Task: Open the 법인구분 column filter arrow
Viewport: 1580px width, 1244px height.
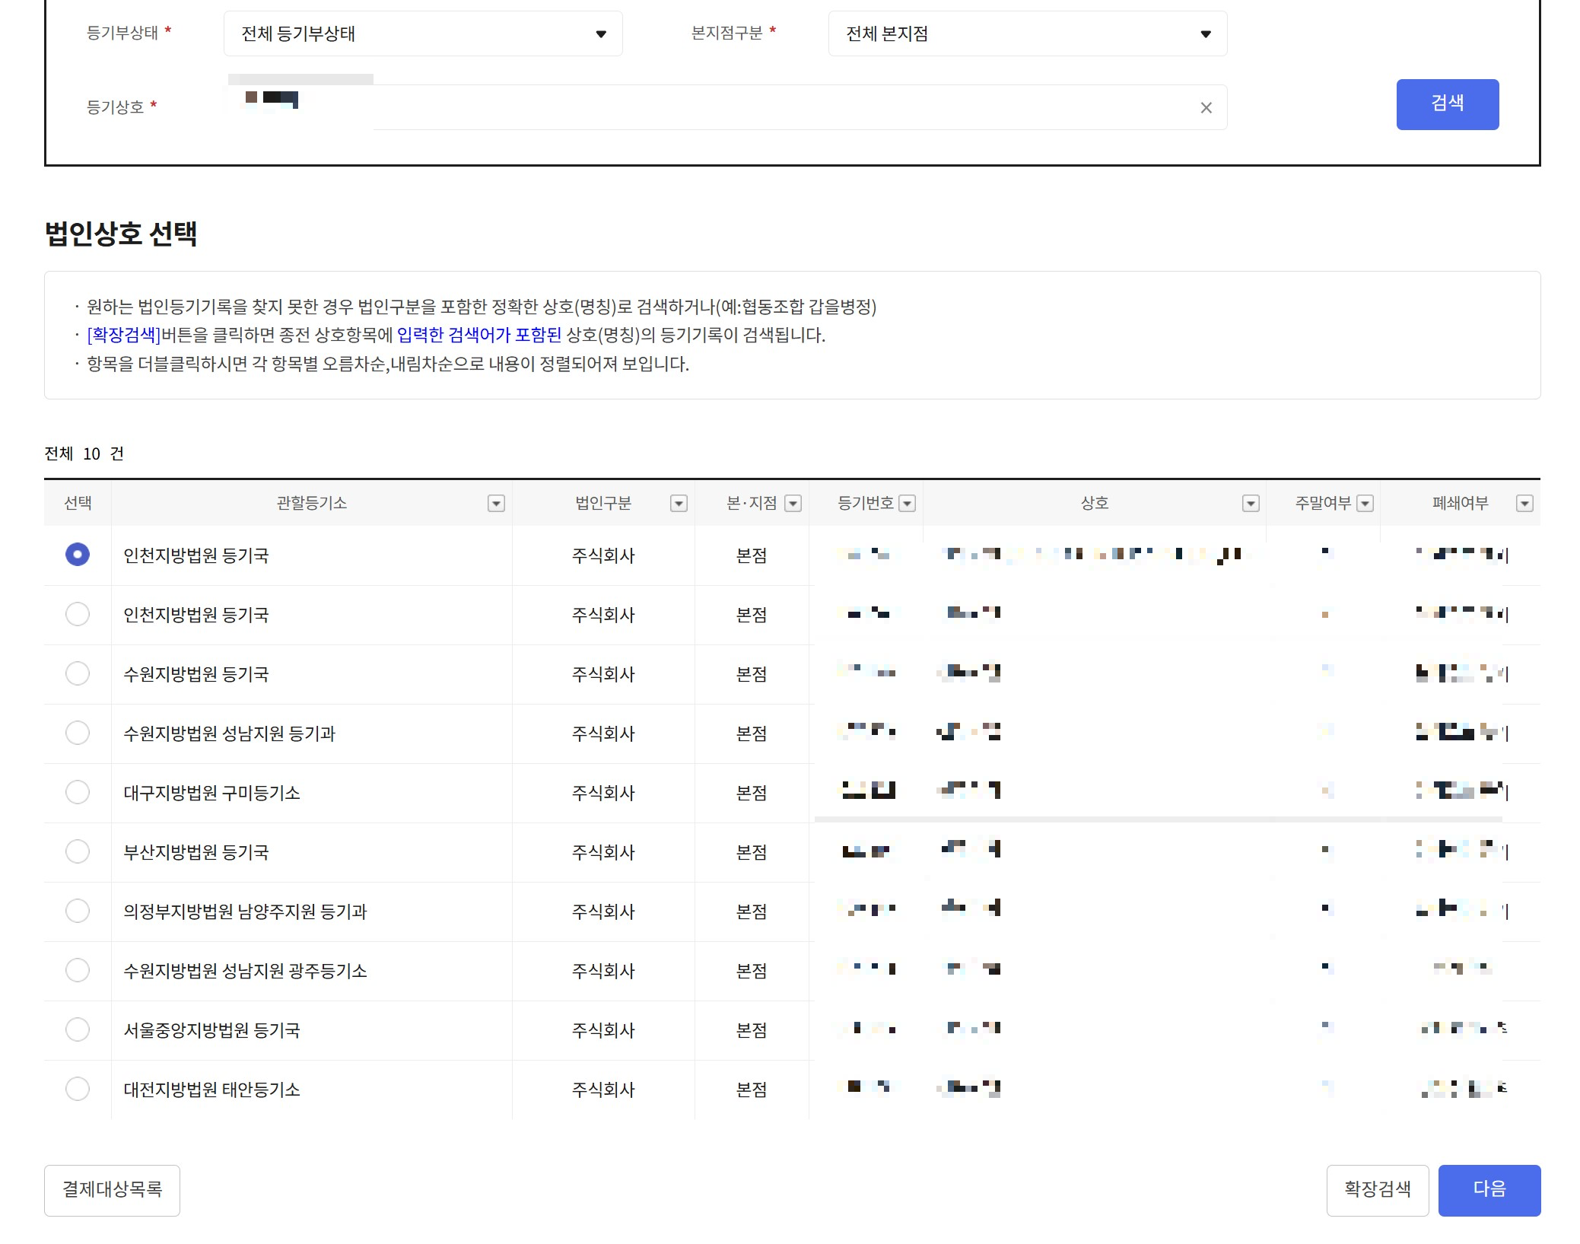Action: point(678,503)
